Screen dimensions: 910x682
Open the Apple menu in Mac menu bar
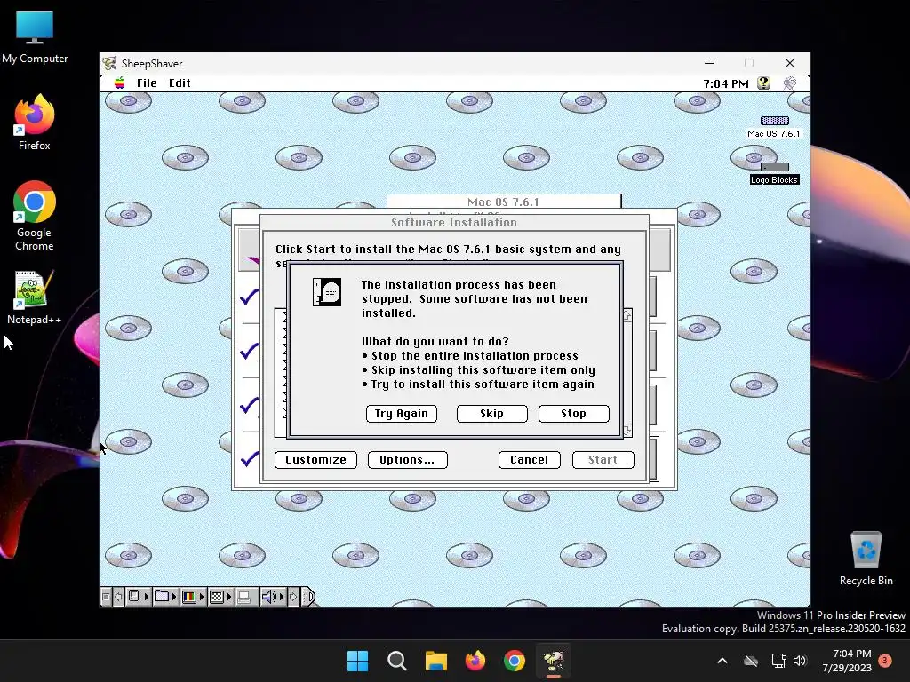[x=120, y=83]
